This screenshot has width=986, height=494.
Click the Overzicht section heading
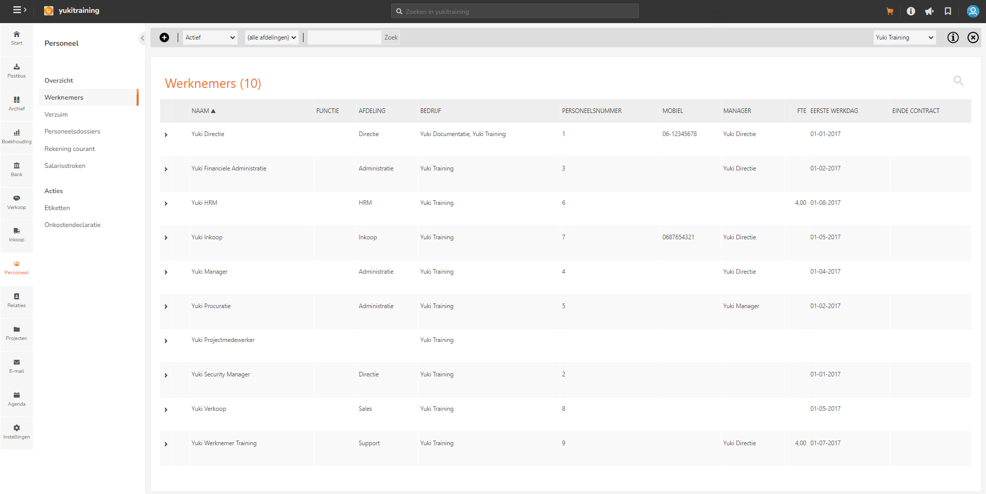click(x=59, y=81)
